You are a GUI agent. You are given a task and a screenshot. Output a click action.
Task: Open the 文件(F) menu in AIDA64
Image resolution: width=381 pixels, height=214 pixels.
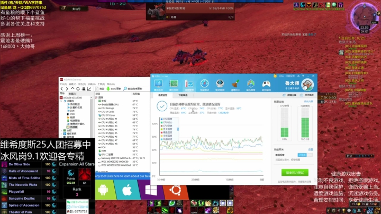pos(63,84)
